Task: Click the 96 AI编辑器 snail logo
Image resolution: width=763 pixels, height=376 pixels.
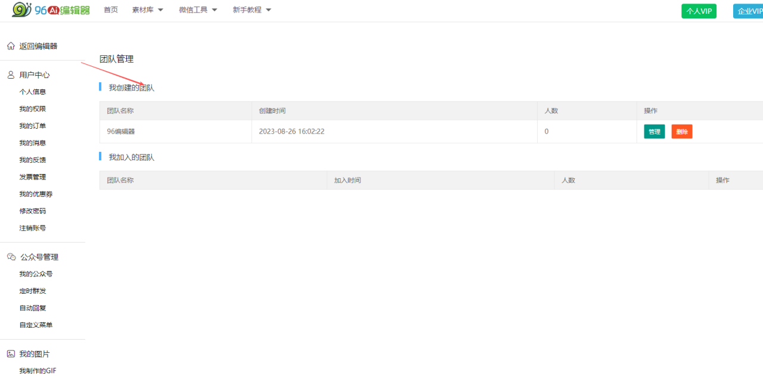Action: tap(51, 10)
